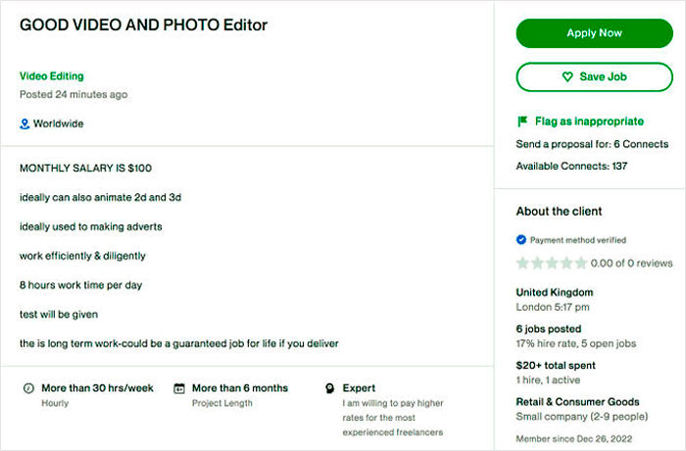The height and width of the screenshot is (451, 686).
Task: Flag the job as inappropriate
Action: [x=589, y=122]
